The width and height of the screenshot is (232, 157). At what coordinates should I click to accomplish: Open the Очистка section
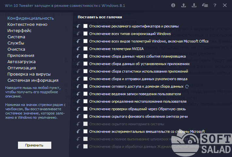point(16,49)
